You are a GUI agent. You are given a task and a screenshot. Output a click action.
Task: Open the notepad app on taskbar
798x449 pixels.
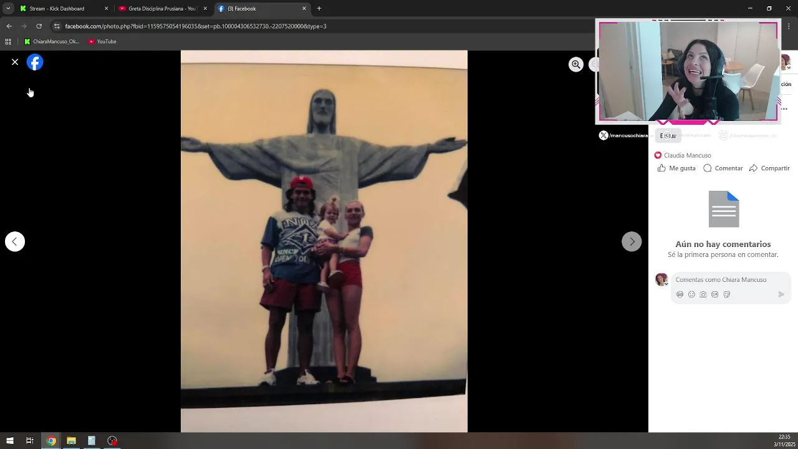[92, 441]
